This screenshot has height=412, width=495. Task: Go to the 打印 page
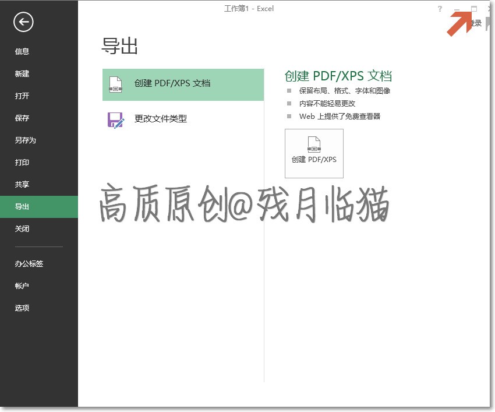[22, 163]
